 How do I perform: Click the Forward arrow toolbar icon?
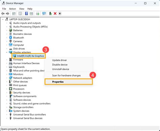7,14
